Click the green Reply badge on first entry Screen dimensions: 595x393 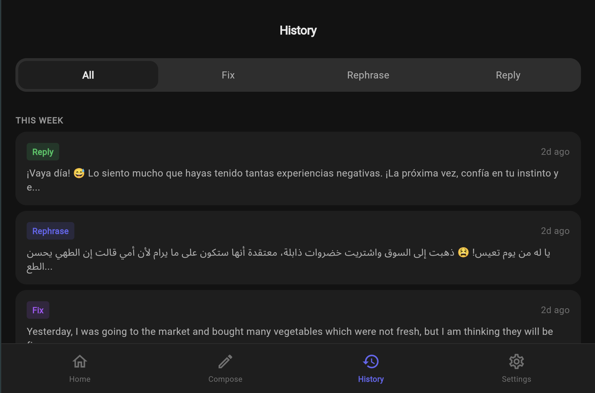(x=43, y=152)
